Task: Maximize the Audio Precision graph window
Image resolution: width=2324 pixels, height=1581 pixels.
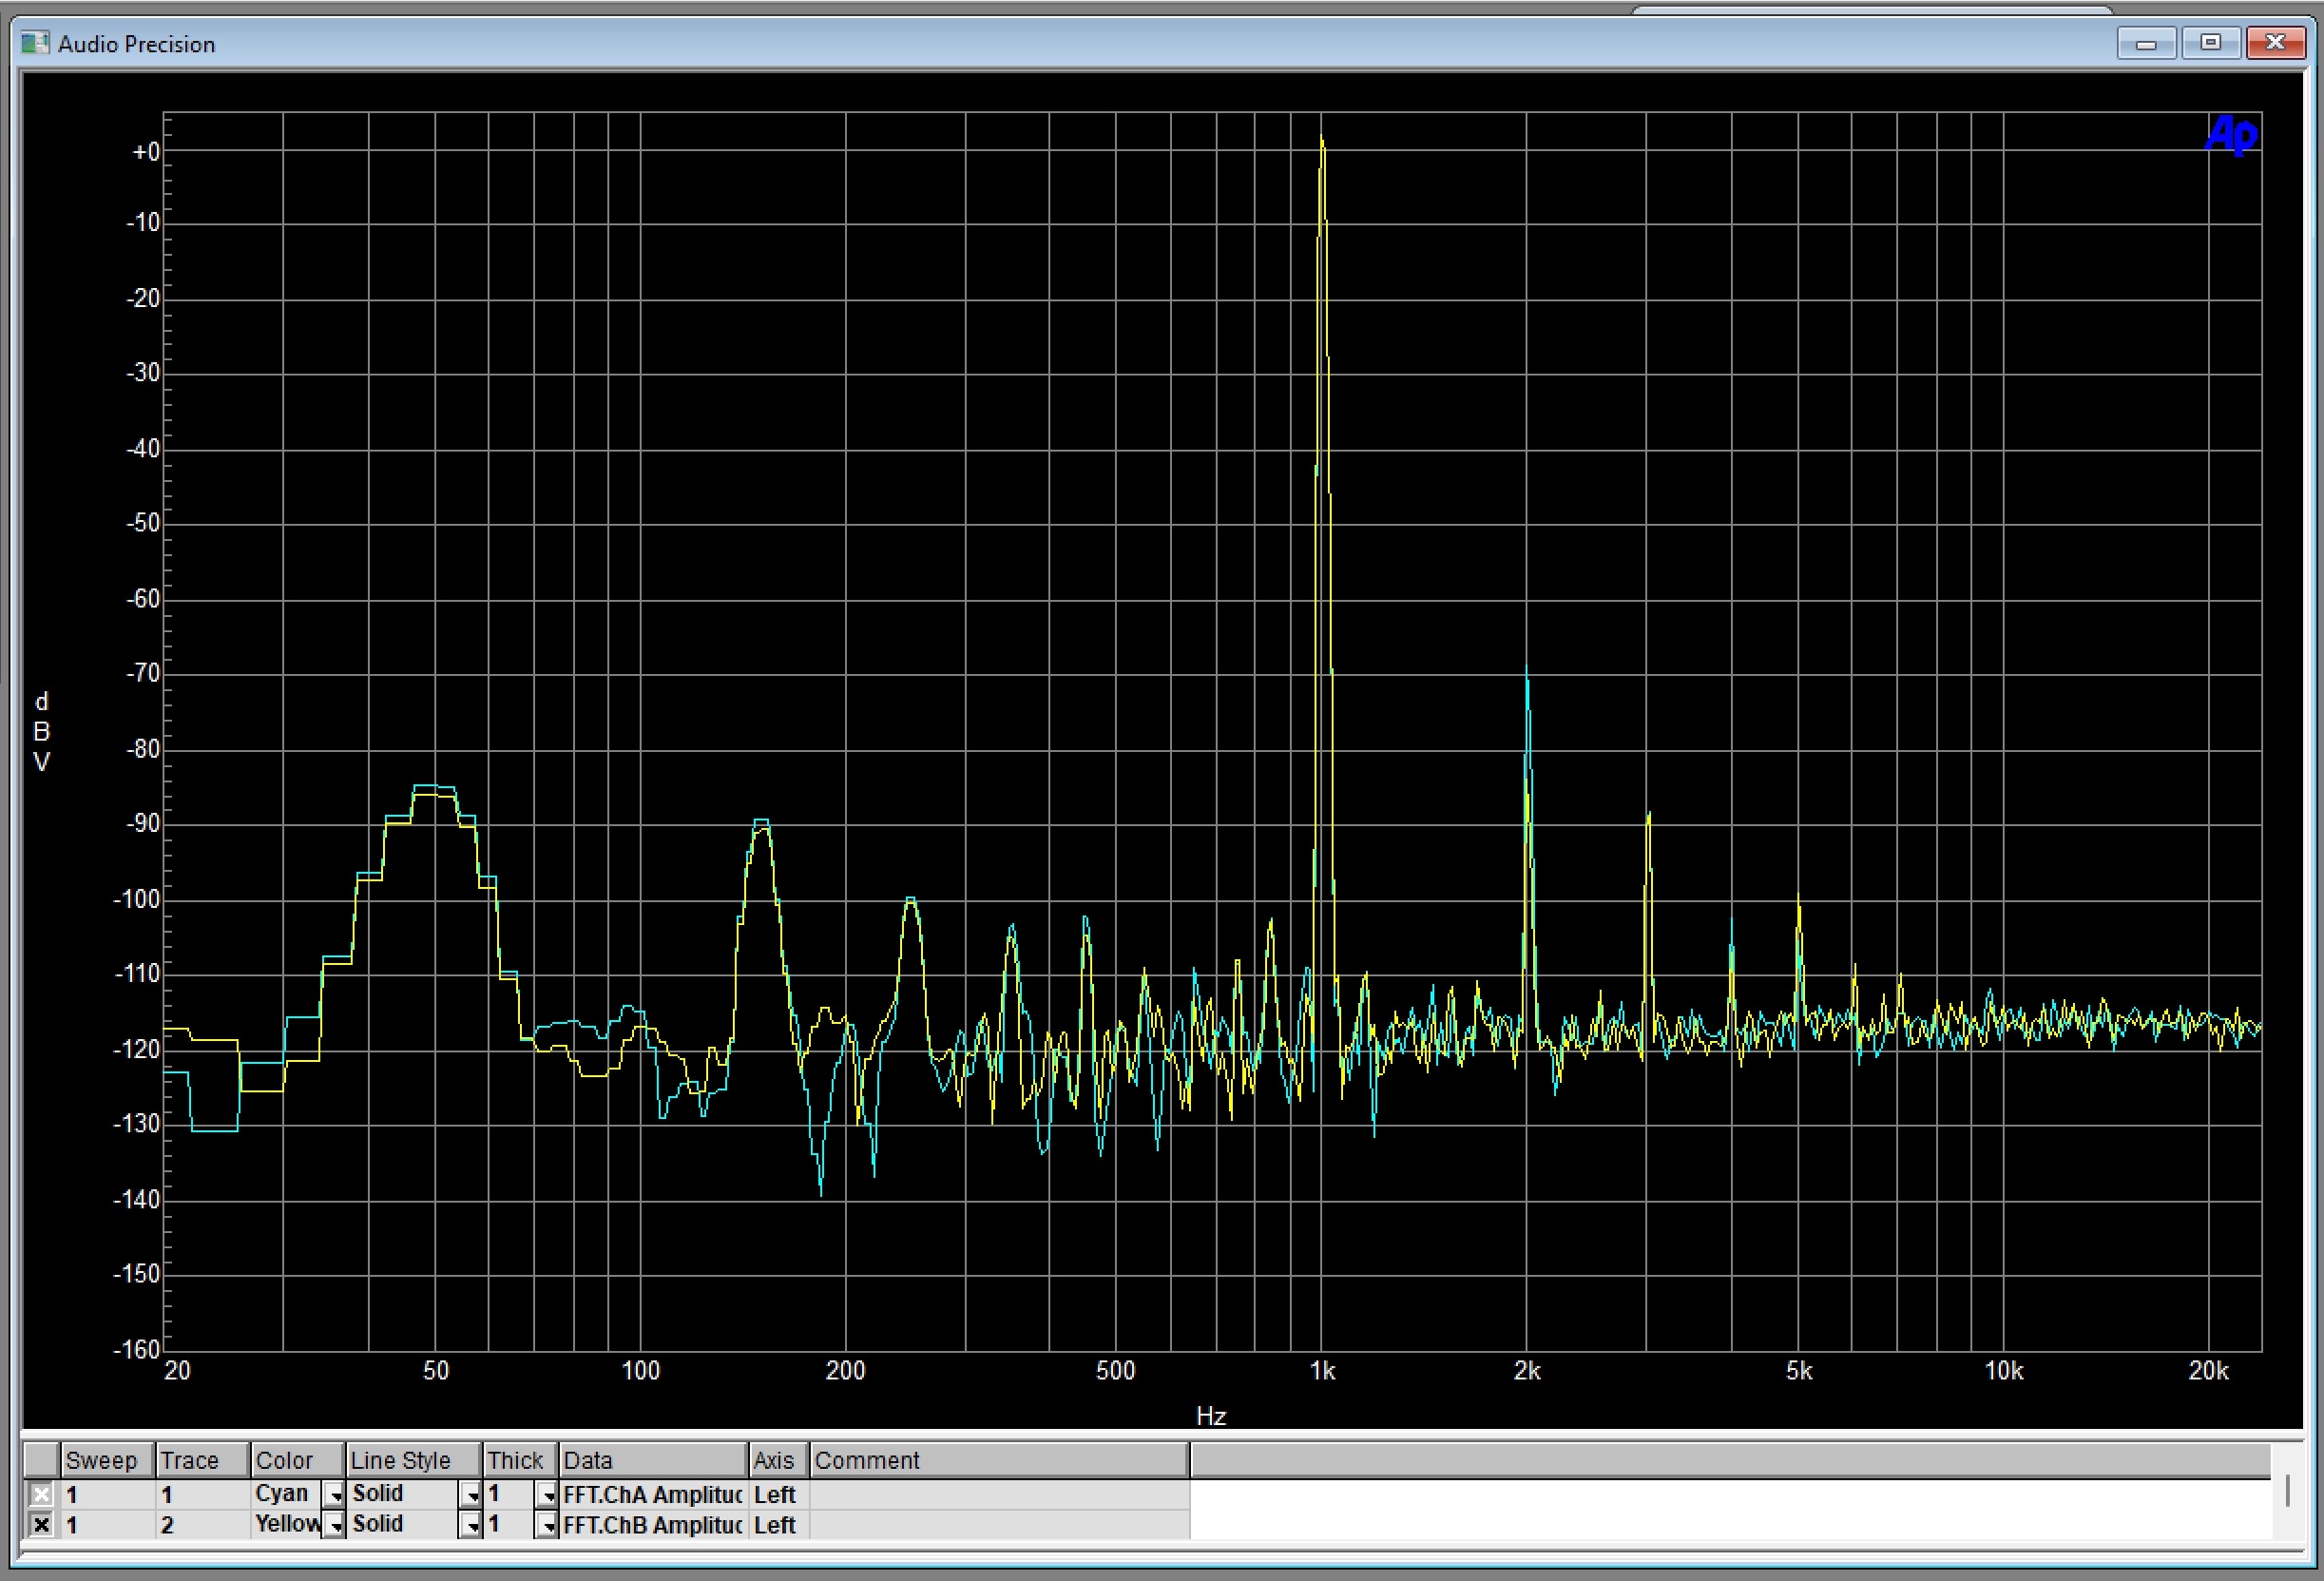Action: [x=2210, y=43]
